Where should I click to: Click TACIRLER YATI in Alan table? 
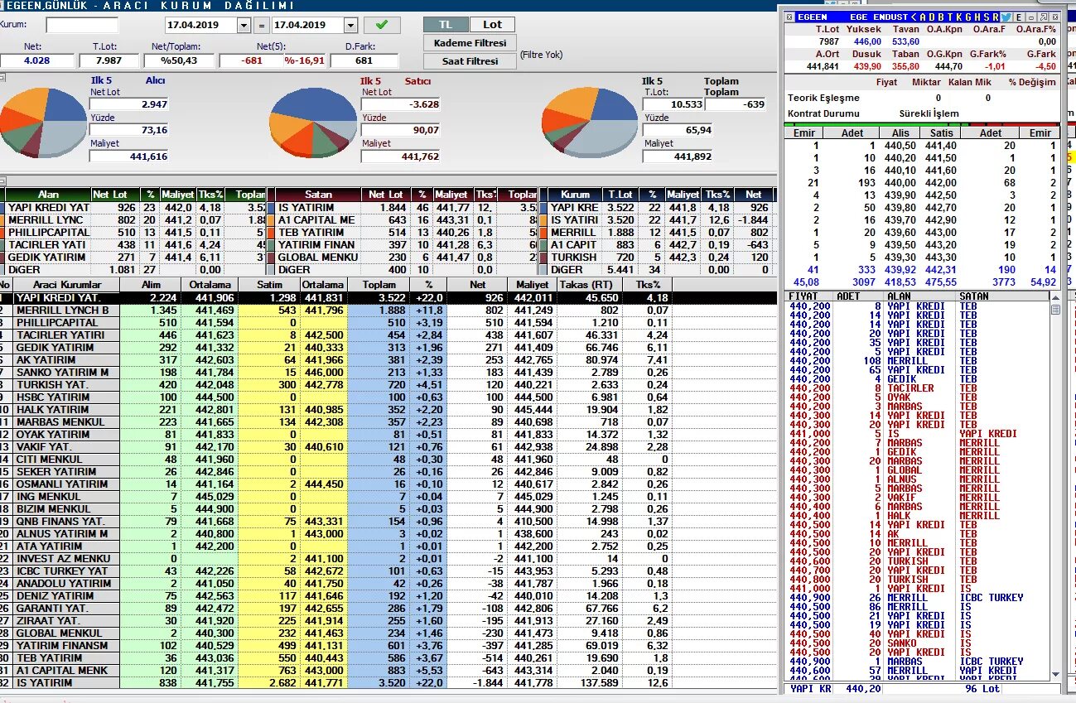pyautogui.click(x=46, y=245)
